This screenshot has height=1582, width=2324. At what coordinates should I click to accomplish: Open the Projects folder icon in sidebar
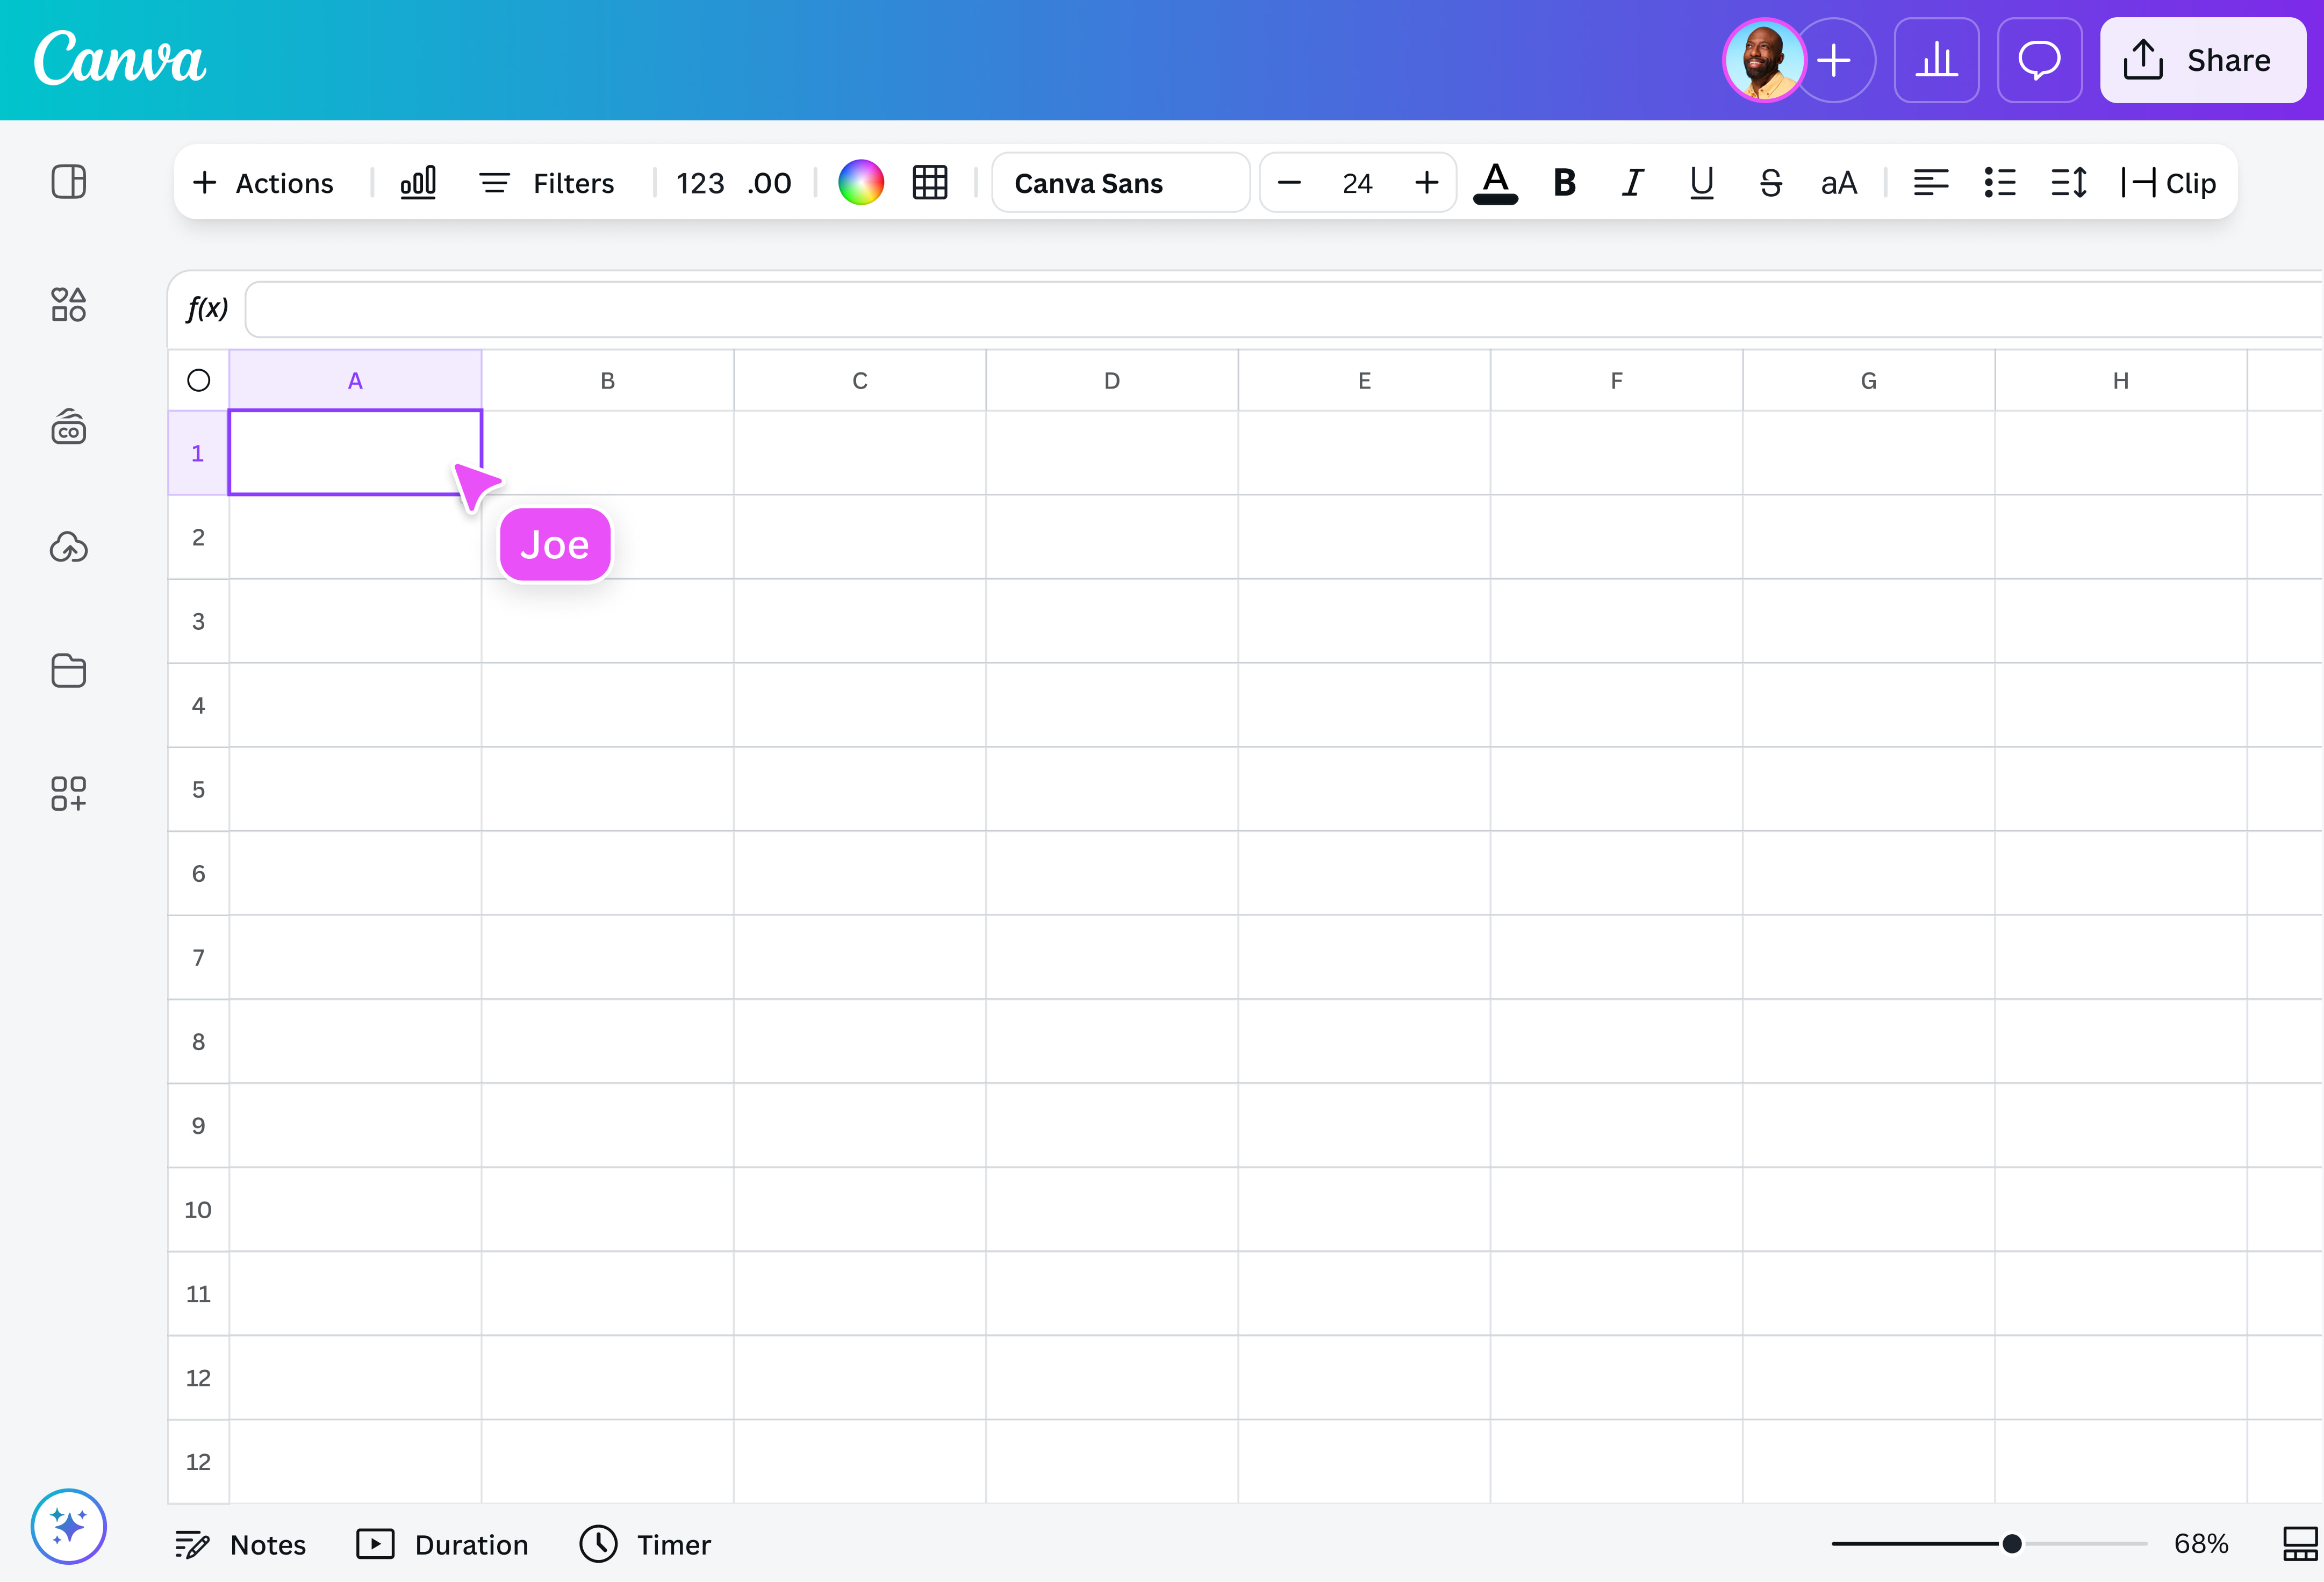(x=68, y=671)
